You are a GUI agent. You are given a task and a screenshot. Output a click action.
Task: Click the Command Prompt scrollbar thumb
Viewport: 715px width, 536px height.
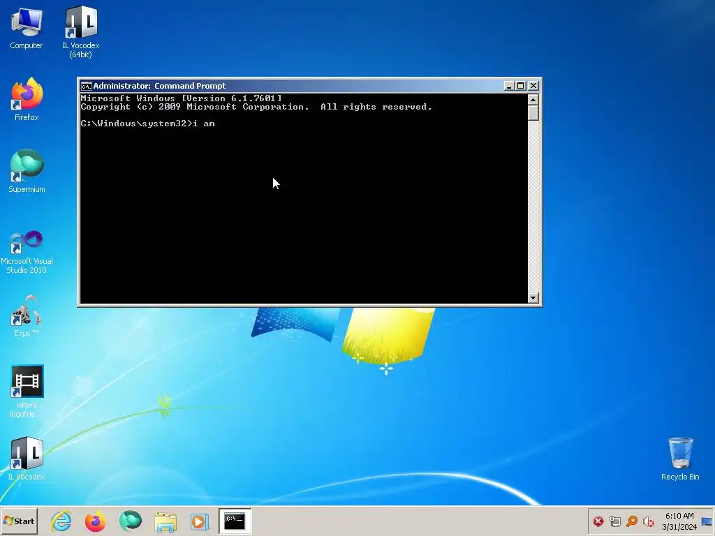(x=533, y=112)
